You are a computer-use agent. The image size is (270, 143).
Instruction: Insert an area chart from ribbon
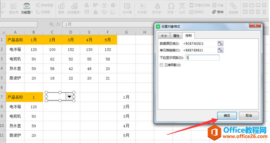88,12
